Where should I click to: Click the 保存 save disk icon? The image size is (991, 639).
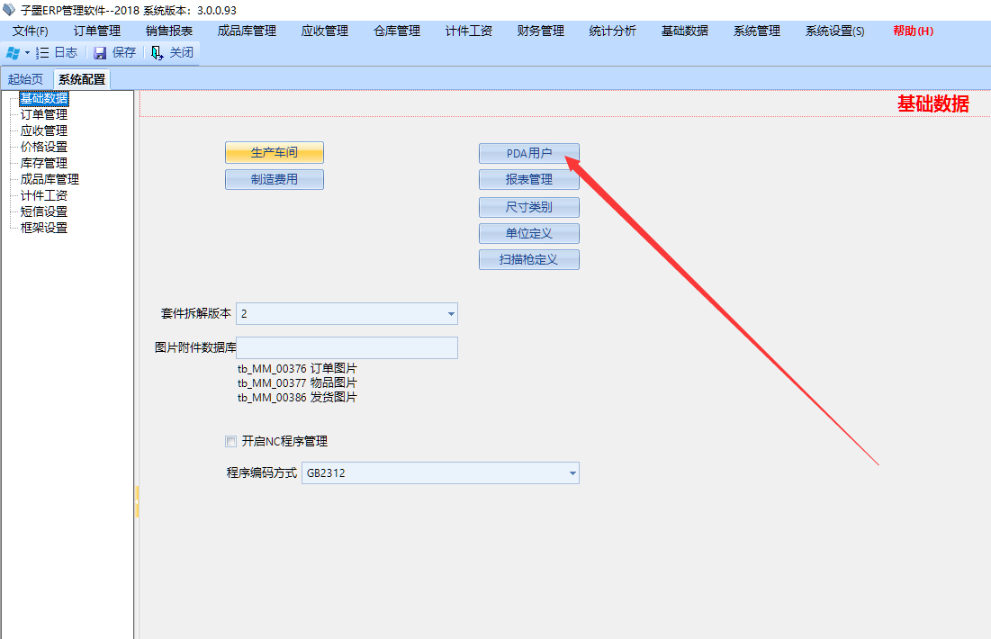tap(100, 53)
